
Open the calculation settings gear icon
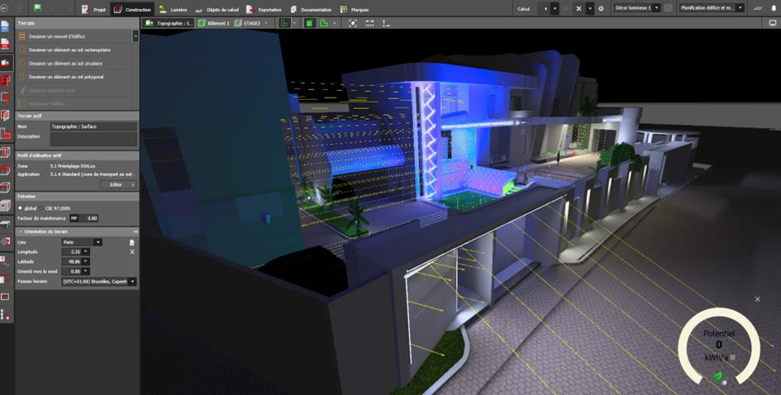(601, 8)
